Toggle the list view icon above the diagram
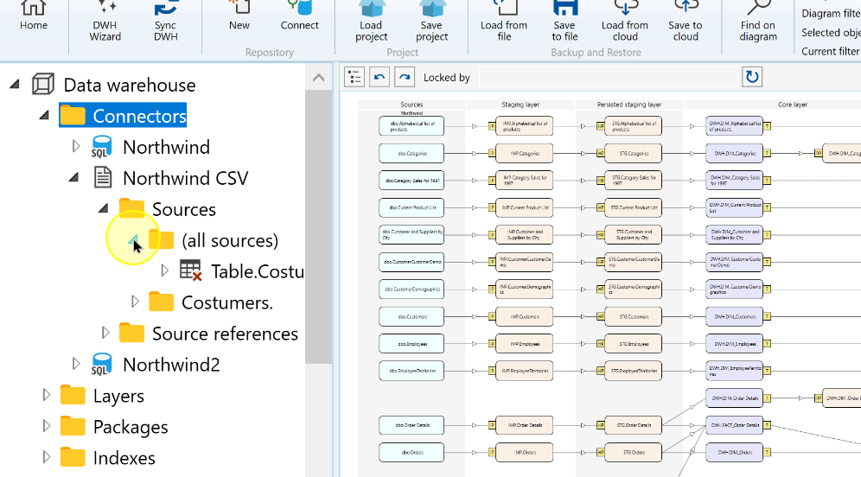861x477 pixels. [x=354, y=78]
